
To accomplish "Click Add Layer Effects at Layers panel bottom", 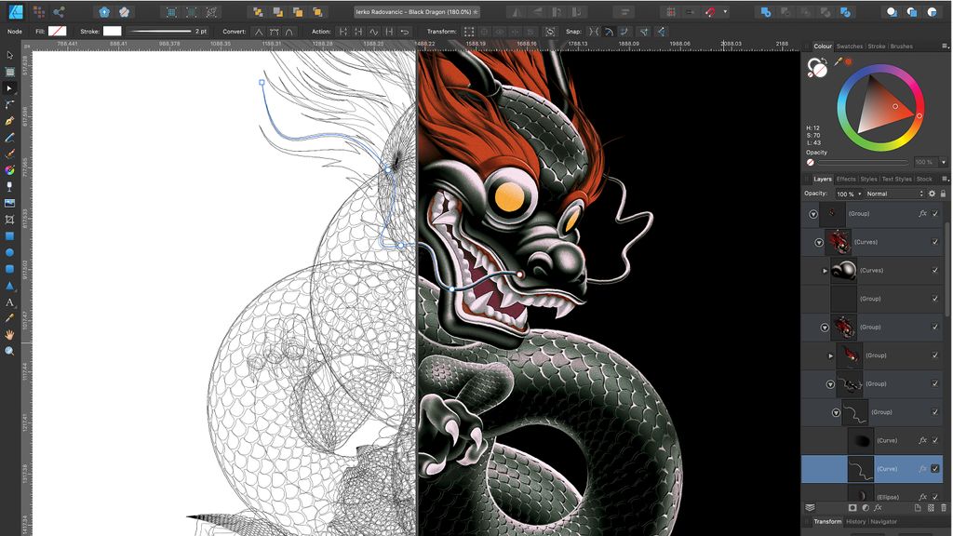I will point(877,507).
